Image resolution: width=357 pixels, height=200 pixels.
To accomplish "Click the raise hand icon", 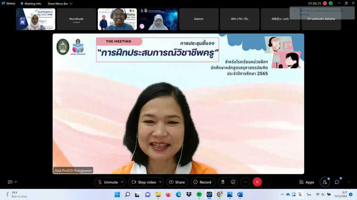I will pos(223,182).
